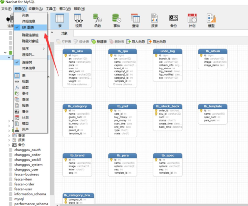The image size is (248, 206).
Task: Expand the 备份 tree node chevron
Action: pos(9,145)
